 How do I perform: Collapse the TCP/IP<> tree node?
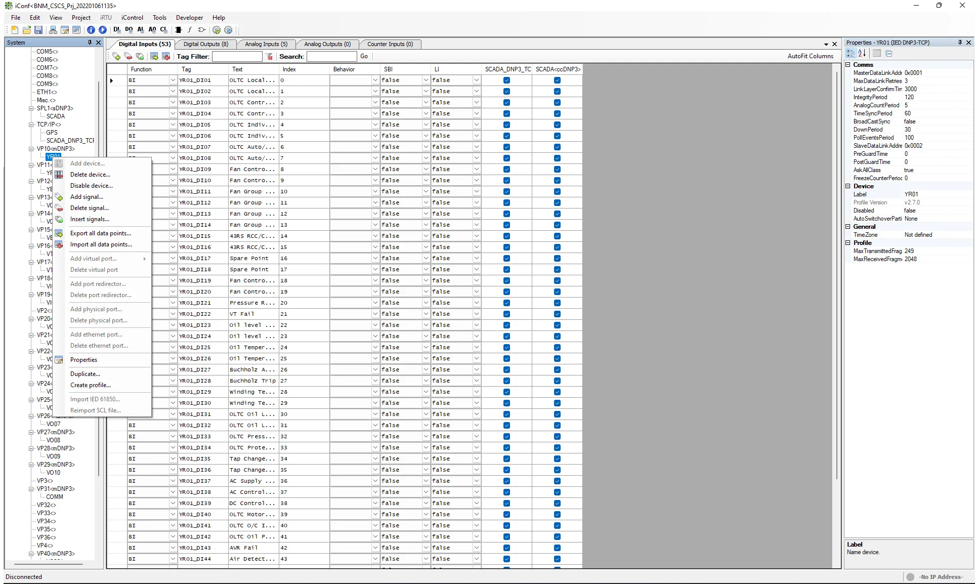(31, 124)
